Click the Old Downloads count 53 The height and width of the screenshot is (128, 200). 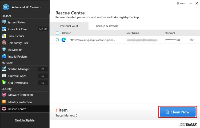point(43,83)
